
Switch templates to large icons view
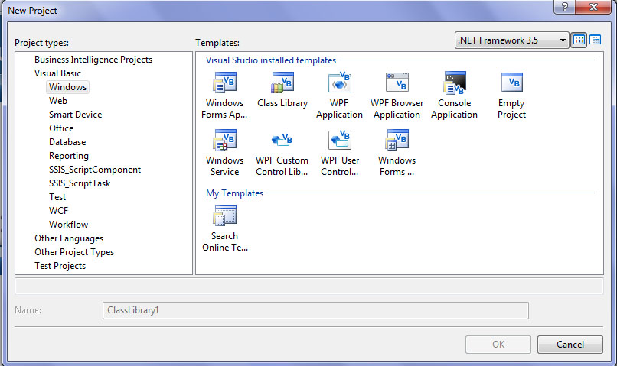pyautogui.click(x=579, y=40)
